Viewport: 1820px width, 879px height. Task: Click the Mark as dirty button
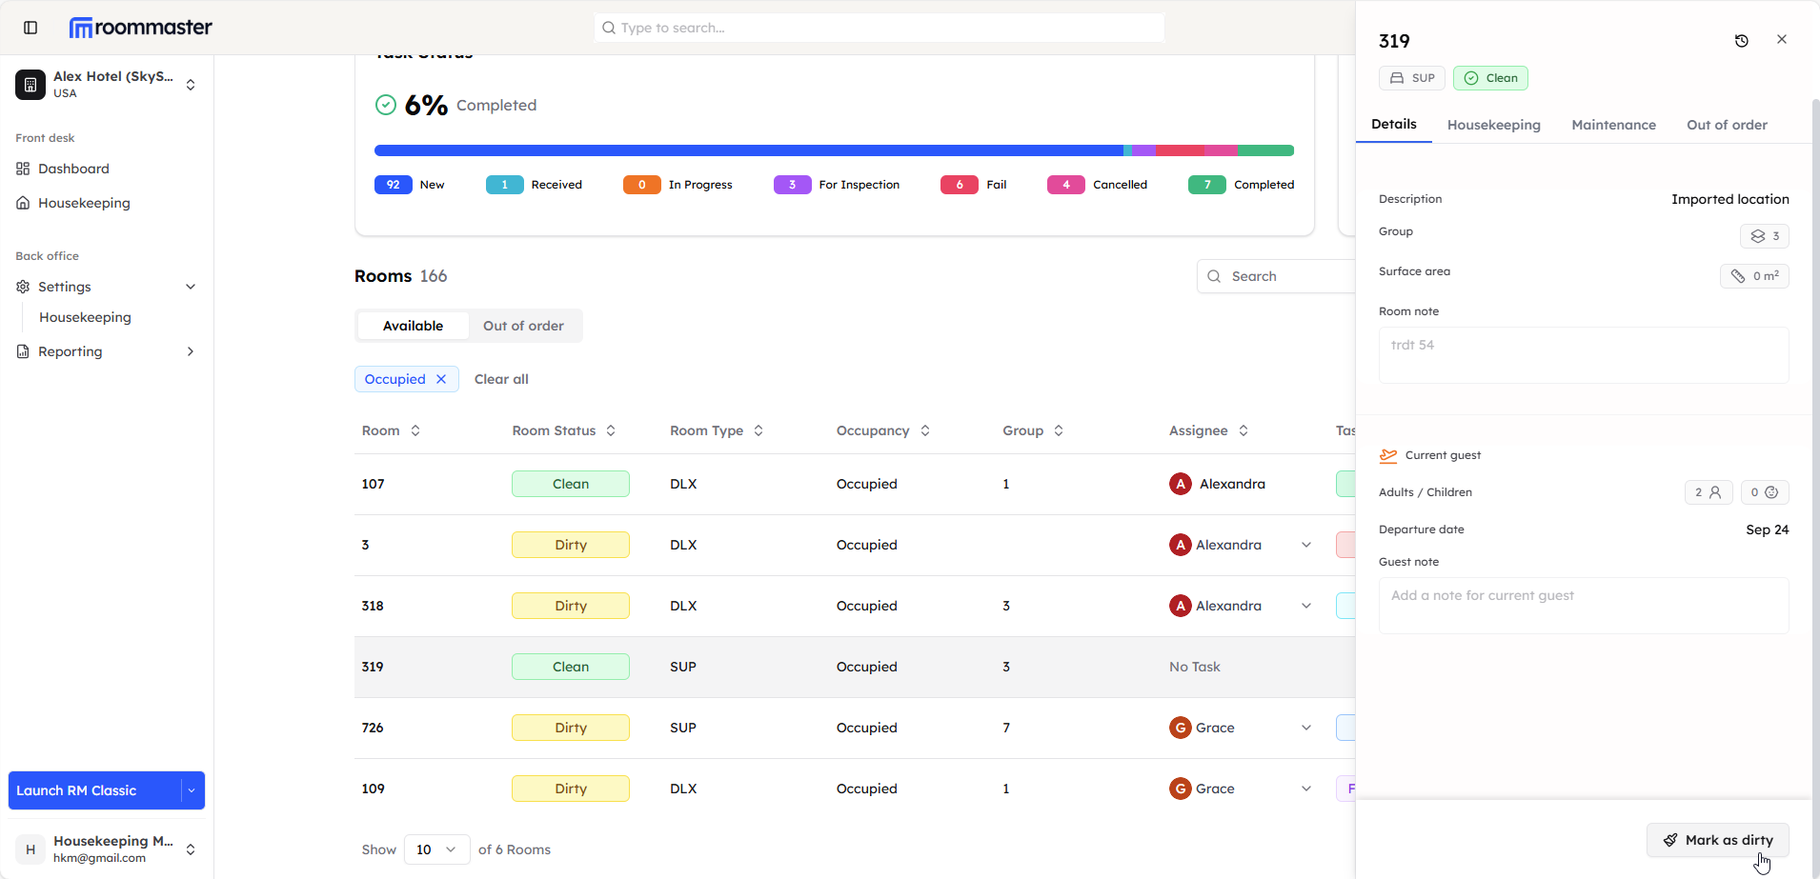click(1717, 840)
